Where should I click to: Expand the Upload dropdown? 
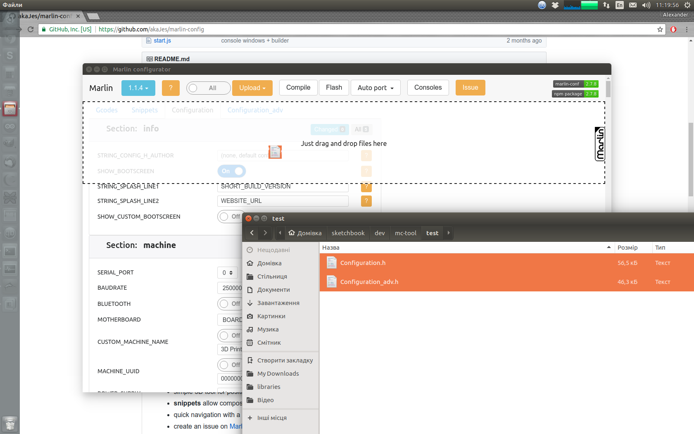(252, 88)
